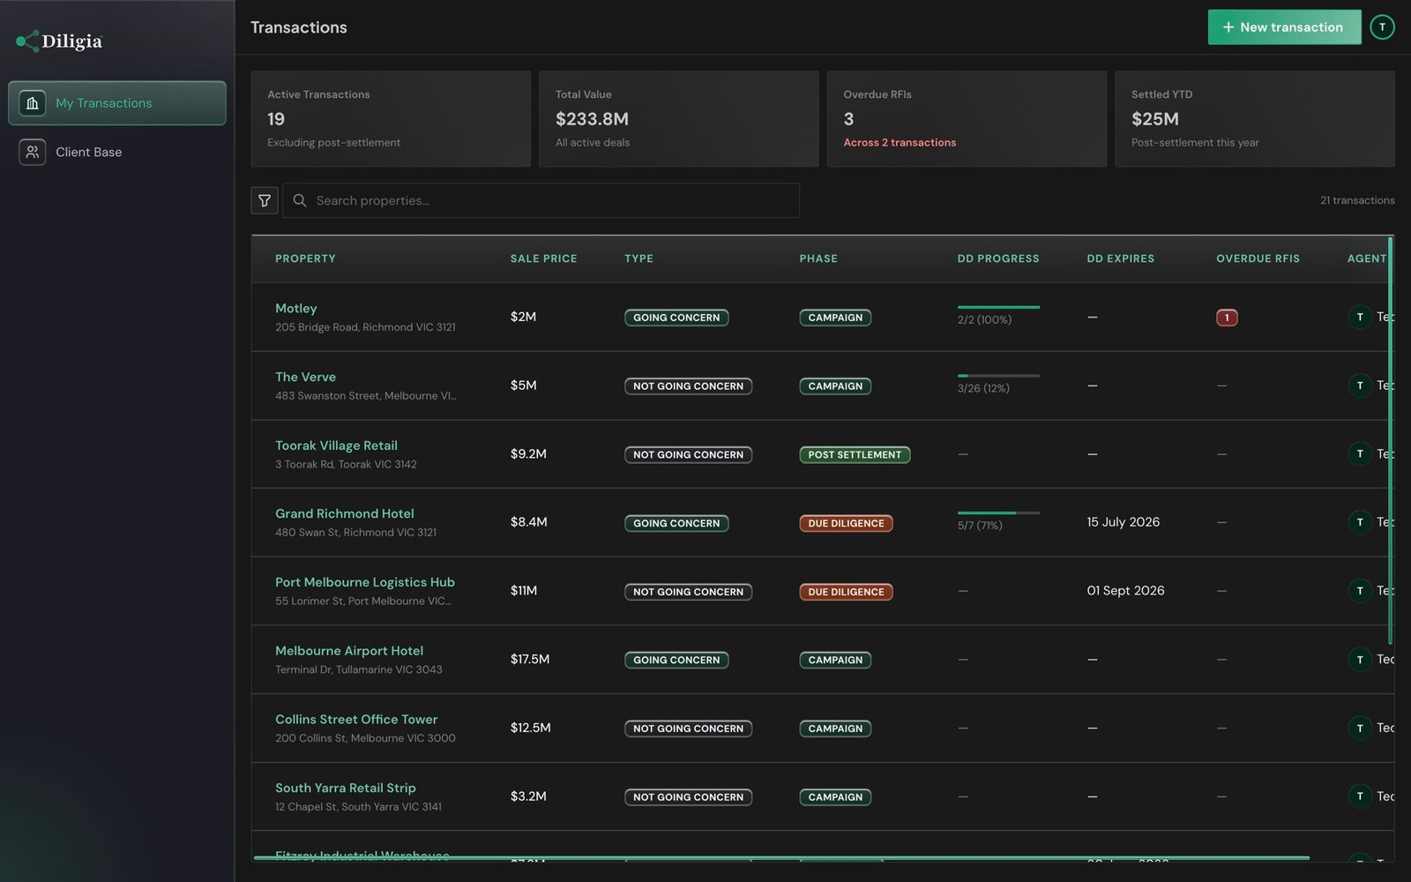Open My Transactions in the sidebar
This screenshot has height=882, width=1411.
point(117,103)
